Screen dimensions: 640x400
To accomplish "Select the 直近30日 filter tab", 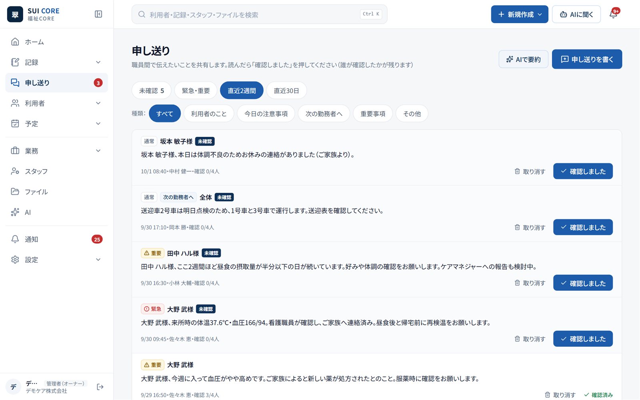I will (286, 90).
